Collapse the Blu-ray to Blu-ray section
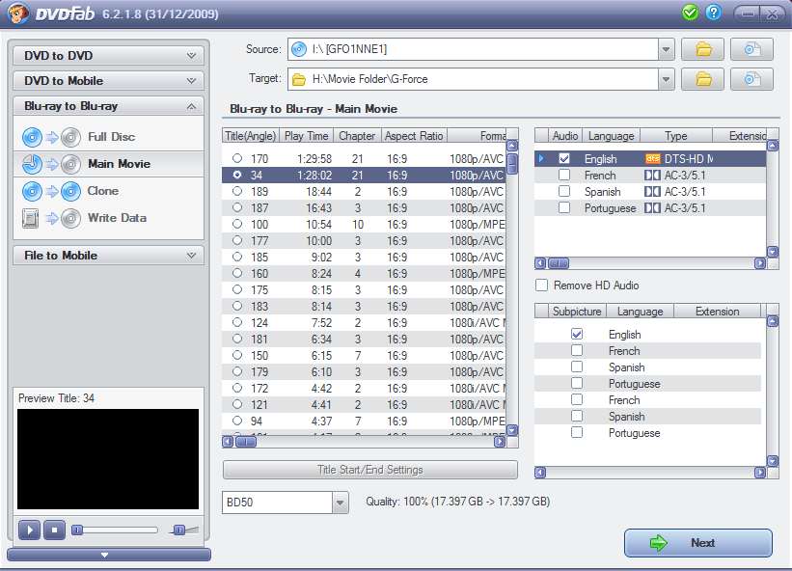 pyautogui.click(x=108, y=106)
